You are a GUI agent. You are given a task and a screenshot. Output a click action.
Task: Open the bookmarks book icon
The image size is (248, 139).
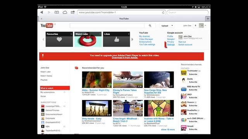click(x=57, y=12)
